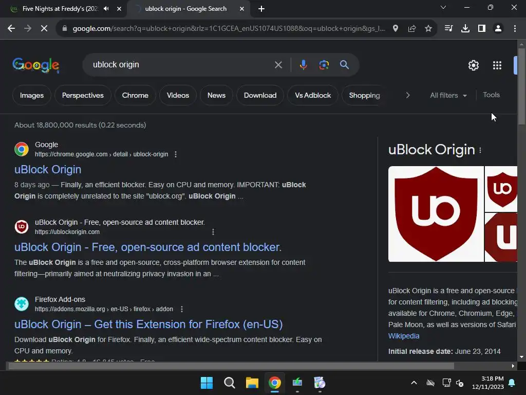Viewport: 526px width, 395px height.
Task: Open a new browser tab
Action: pyautogui.click(x=261, y=9)
